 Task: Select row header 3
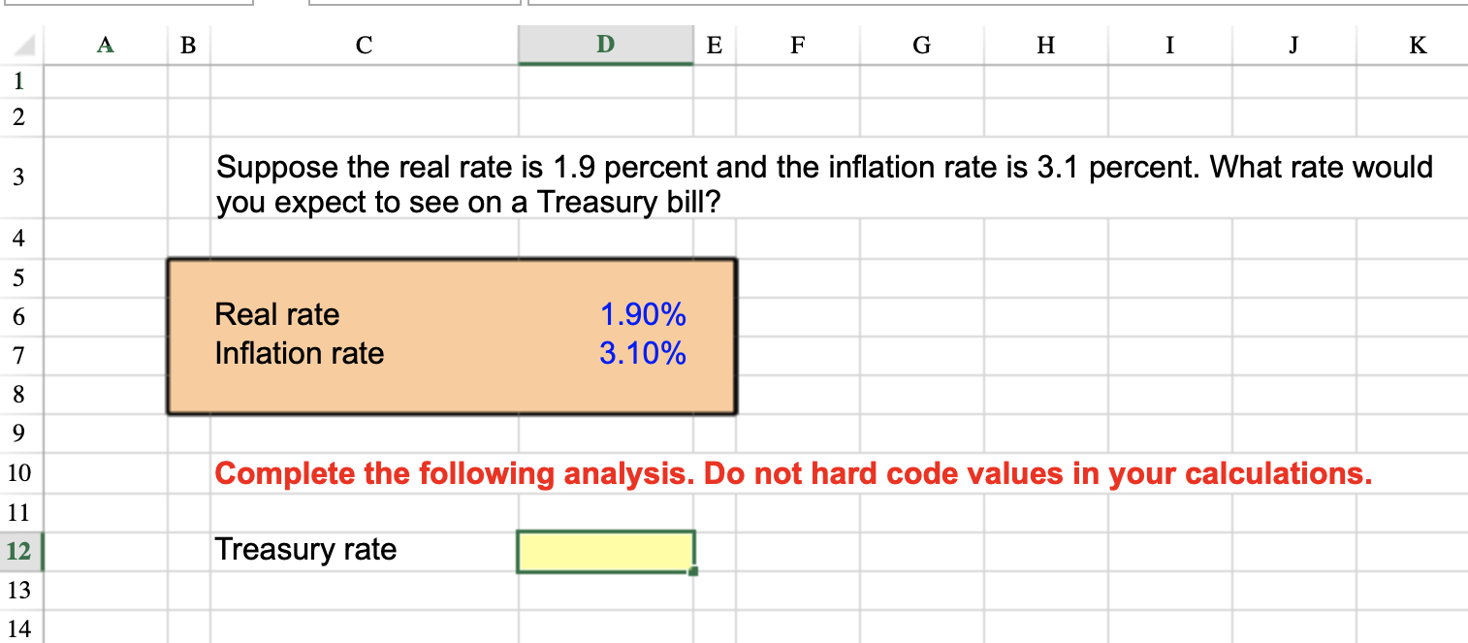[x=19, y=177]
